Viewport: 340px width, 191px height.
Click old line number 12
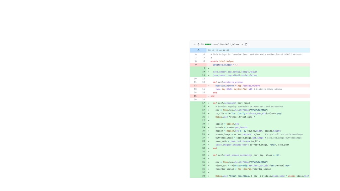tap(195, 86)
